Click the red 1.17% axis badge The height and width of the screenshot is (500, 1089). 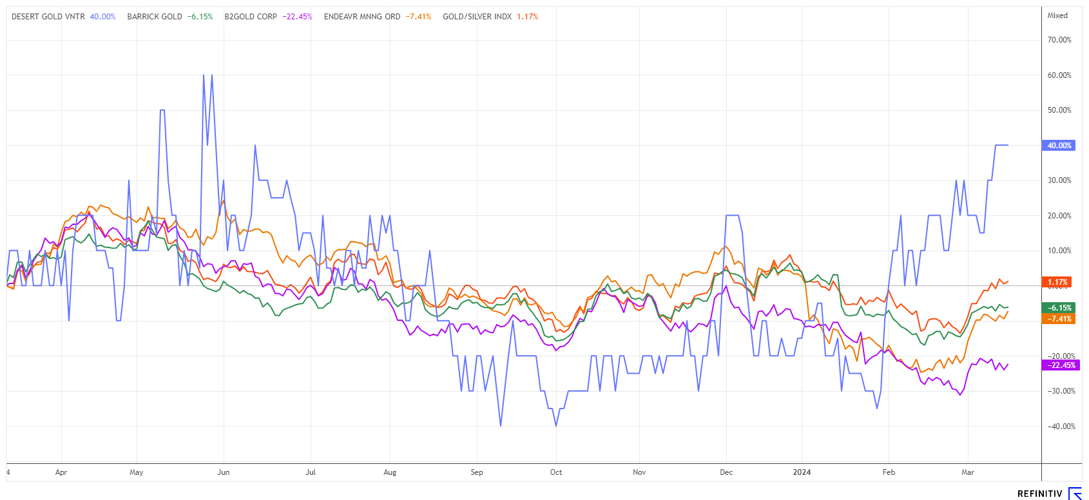point(1057,282)
